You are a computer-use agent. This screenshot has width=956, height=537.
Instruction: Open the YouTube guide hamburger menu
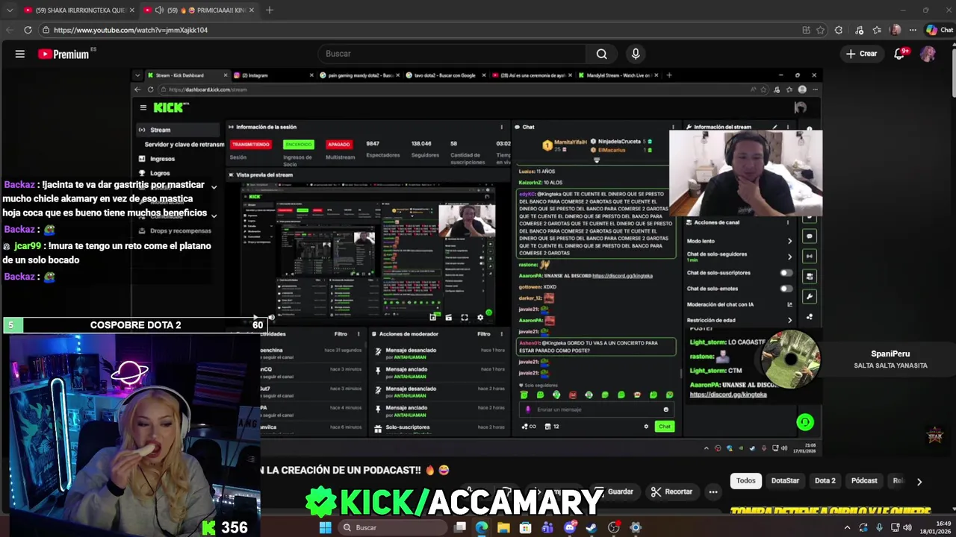click(20, 54)
